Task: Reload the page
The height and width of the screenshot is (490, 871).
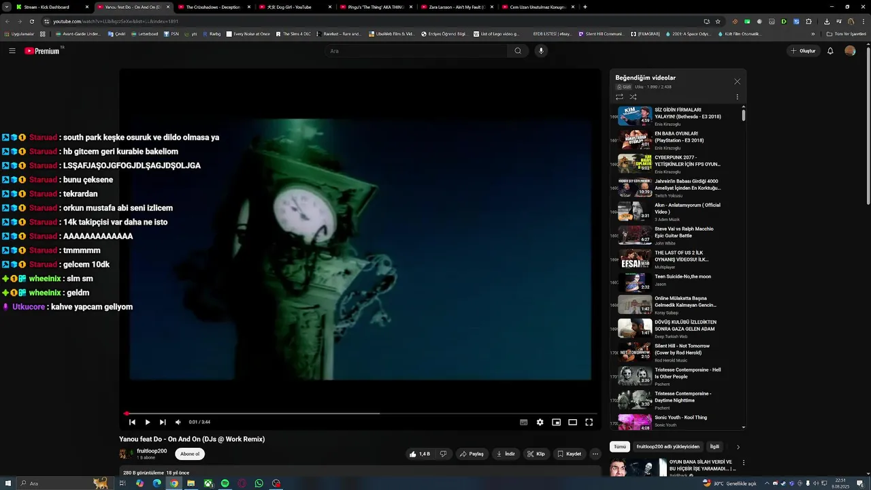Action: (31, 21)
